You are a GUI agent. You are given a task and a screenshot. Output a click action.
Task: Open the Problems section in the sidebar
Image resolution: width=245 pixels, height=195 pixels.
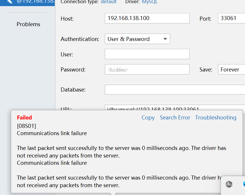28,24
